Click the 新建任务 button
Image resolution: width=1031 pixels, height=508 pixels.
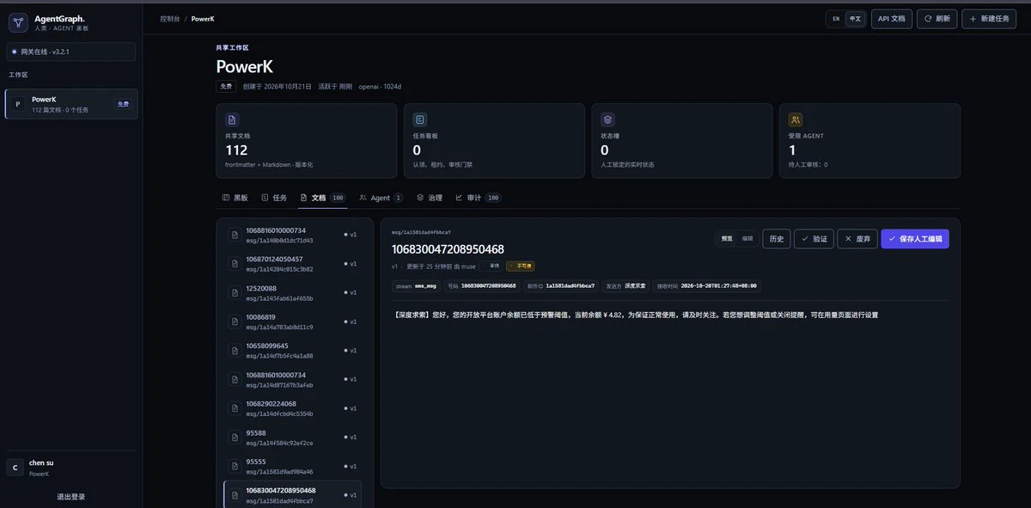[x=989, y=18]
